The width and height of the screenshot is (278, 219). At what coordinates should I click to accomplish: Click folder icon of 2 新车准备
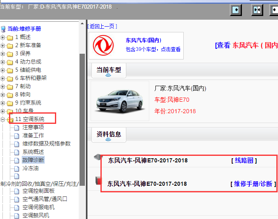tap(10, 46)
